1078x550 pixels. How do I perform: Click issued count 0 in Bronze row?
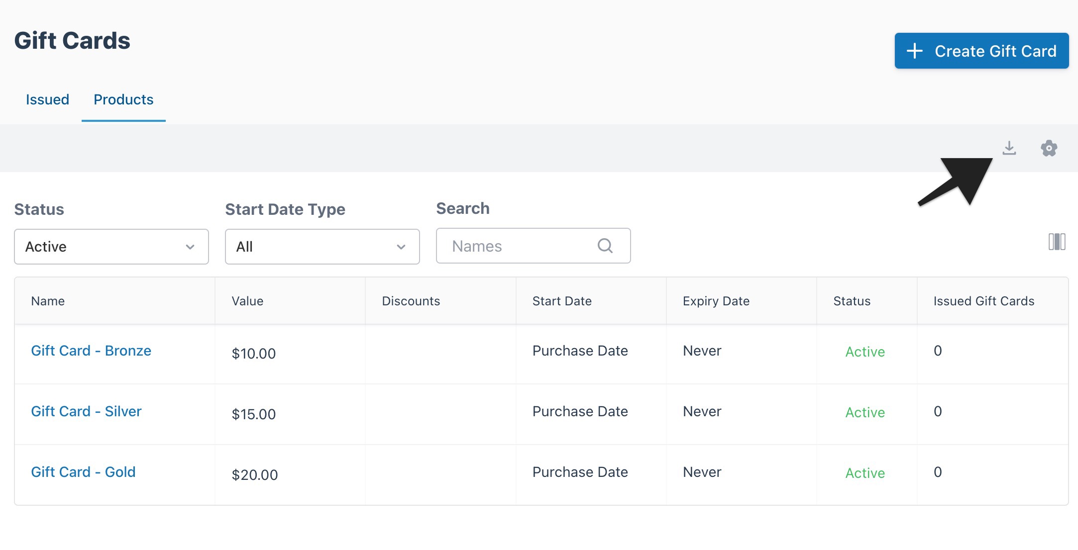pos(938,351)
